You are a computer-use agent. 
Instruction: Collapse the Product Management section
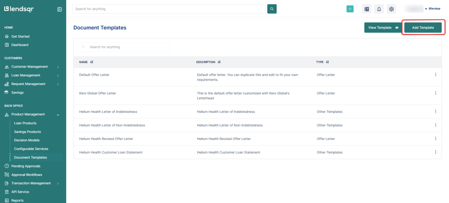tap(58, 114)
